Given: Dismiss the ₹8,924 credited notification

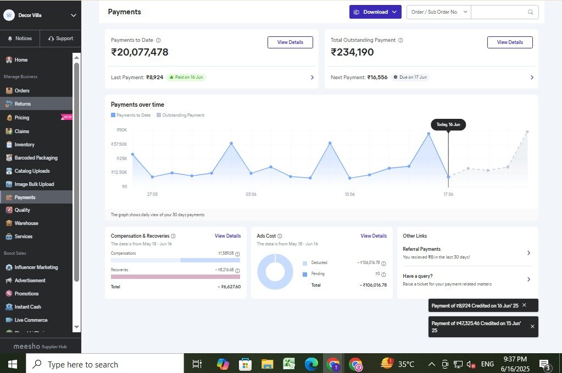Looking at the screenshot, I should coord(524,305).
